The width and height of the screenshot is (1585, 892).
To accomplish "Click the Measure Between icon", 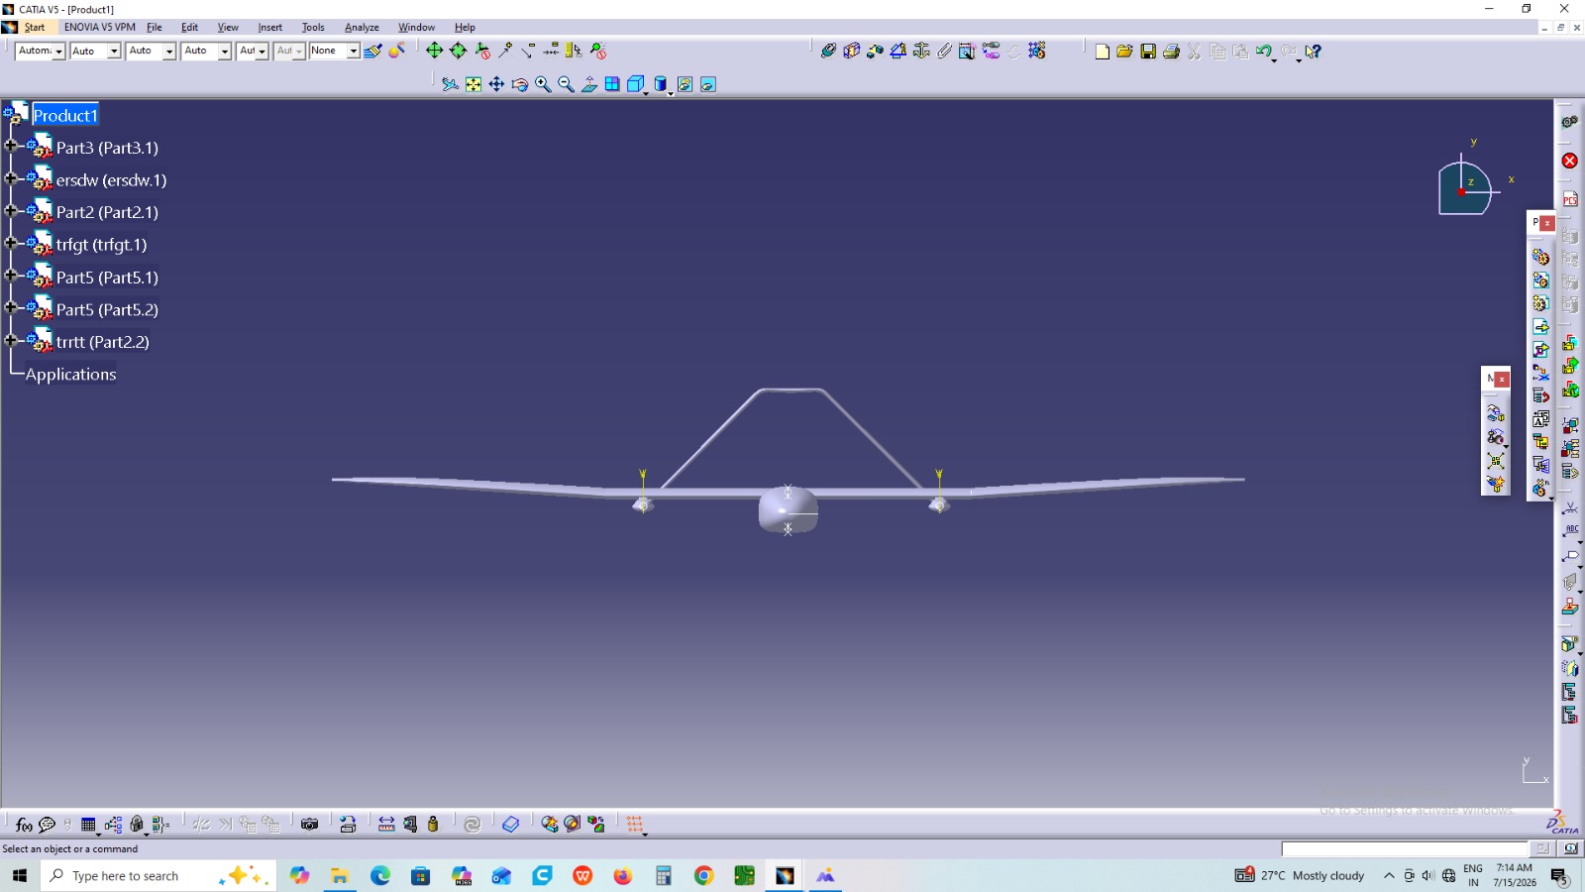I will [386, 825].
